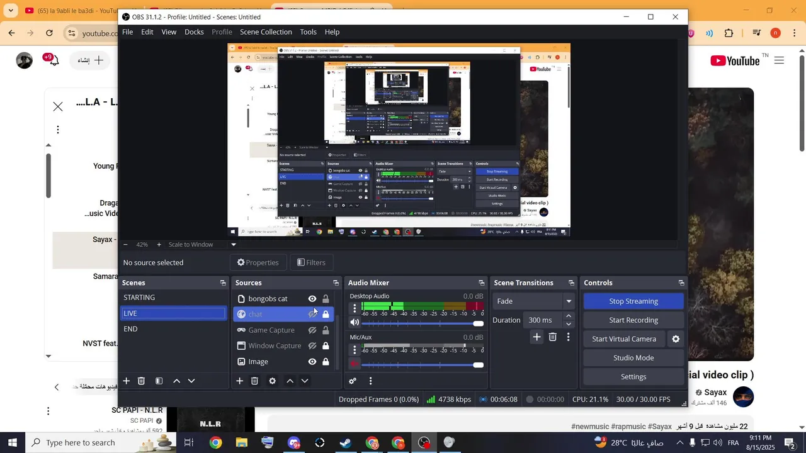Viewport: 806px width, 453px height.
Task: Open Desktop Audio three-dot options
Action: (x=355, y=308)
